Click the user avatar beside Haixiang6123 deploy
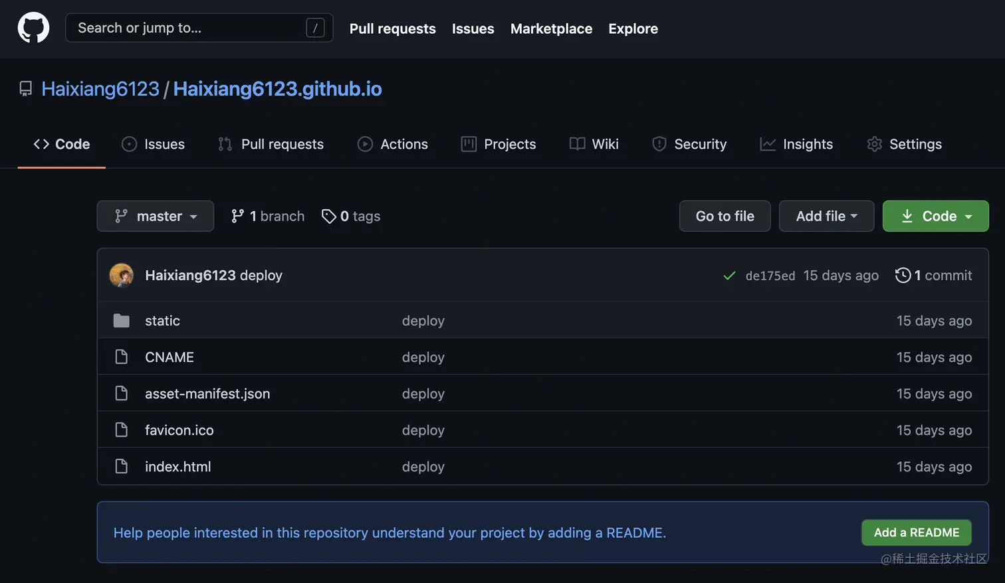This screenshot has height=583, width=1005. point(121,275)
